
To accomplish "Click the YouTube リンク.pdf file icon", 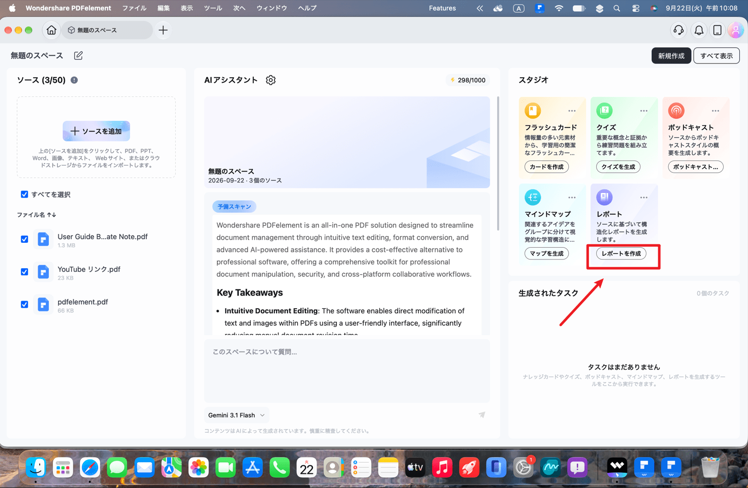I will (43, 272).
